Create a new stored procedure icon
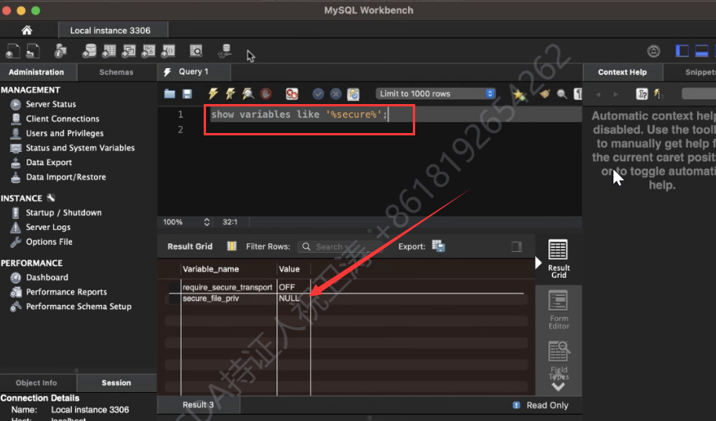716x421 pixels. (148, 51)
